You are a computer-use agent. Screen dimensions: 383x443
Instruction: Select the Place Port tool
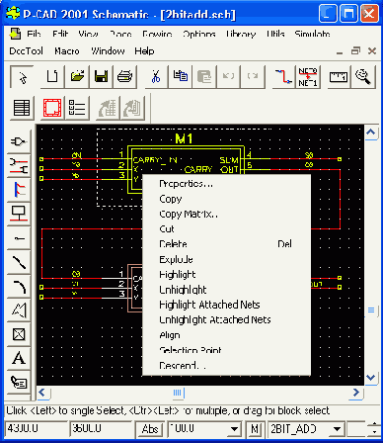pyautogui.click(x=19, y=214)
